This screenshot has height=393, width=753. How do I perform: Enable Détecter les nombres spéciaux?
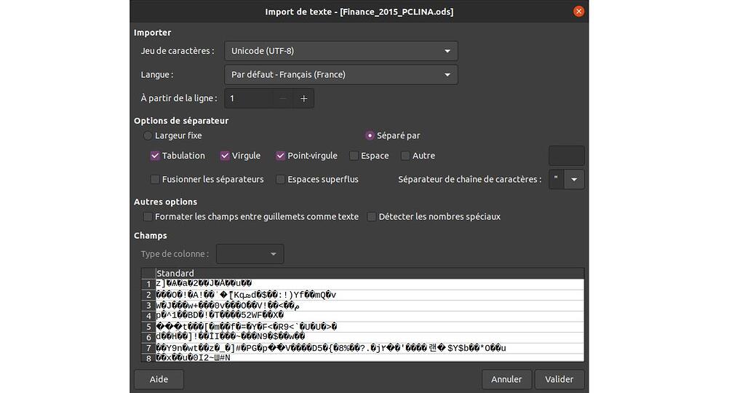tap(372, 217)
